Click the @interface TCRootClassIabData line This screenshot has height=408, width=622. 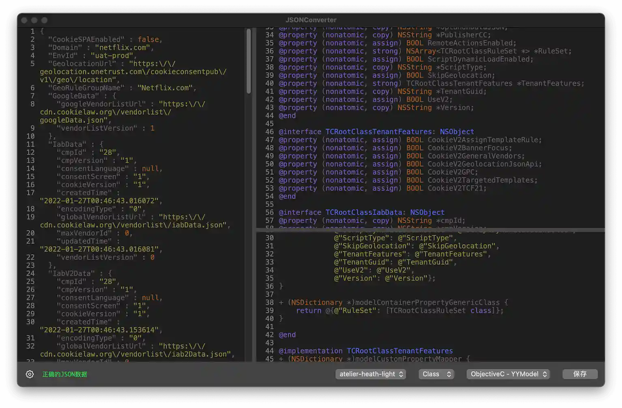click(x=361, y=213)
